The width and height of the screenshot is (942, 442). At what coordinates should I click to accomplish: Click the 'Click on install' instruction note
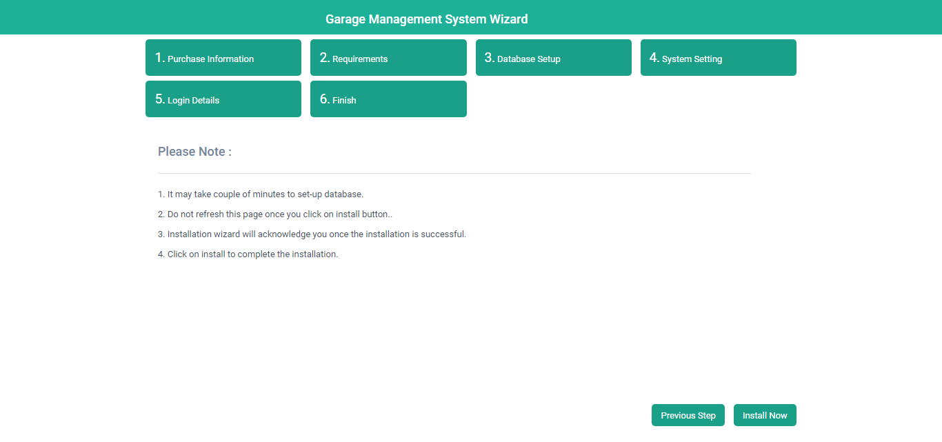[248, 254]
